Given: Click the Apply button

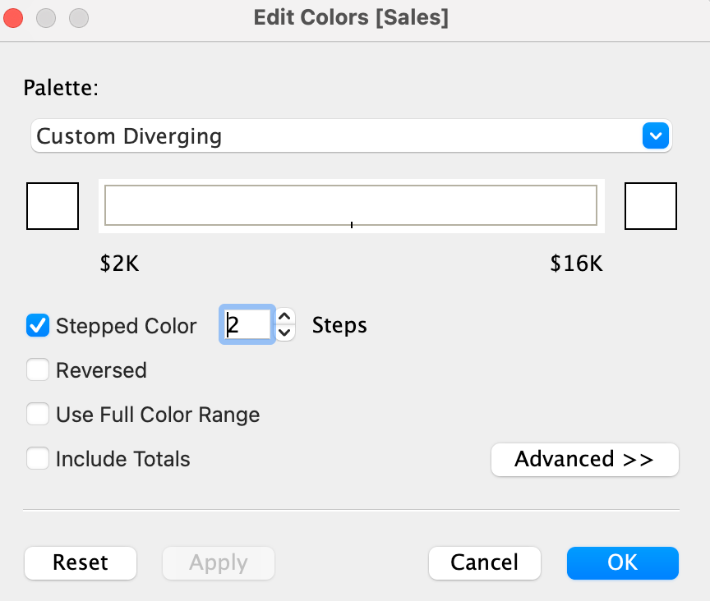Looking at the screenshot, I should point(219,563).
